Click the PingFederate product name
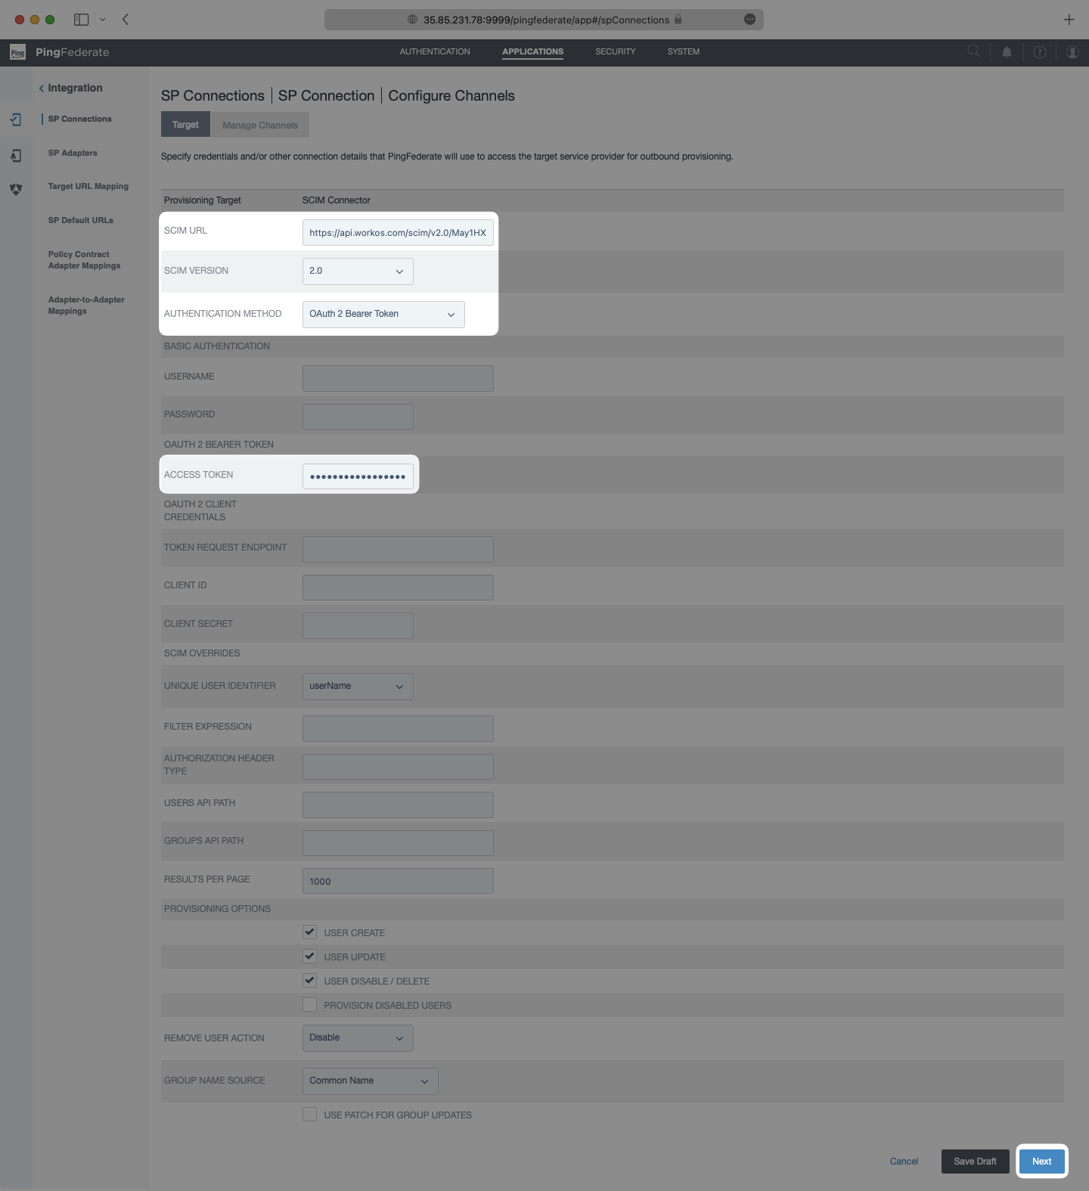The width and height of the screenshot is (1089, 1191). tap(73, 52)
